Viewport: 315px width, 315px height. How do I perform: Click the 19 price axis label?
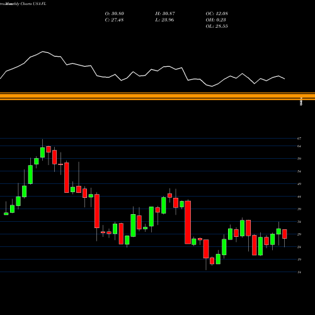(299, 260)
